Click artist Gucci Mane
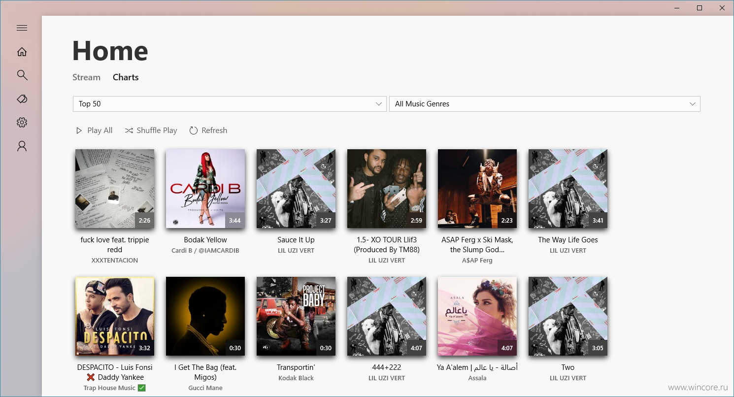 coord(205,388)
